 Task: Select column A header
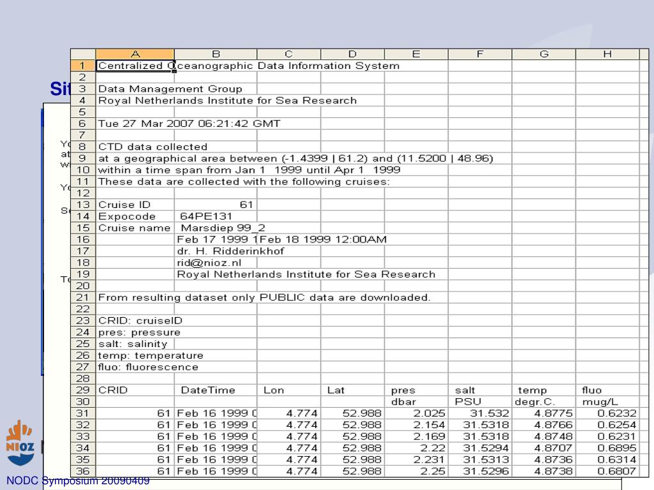coord(135,54)
